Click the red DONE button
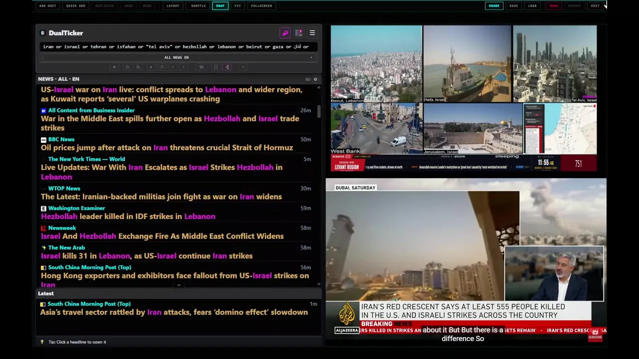This screenshot has height=359, width=639. [554, 5]
